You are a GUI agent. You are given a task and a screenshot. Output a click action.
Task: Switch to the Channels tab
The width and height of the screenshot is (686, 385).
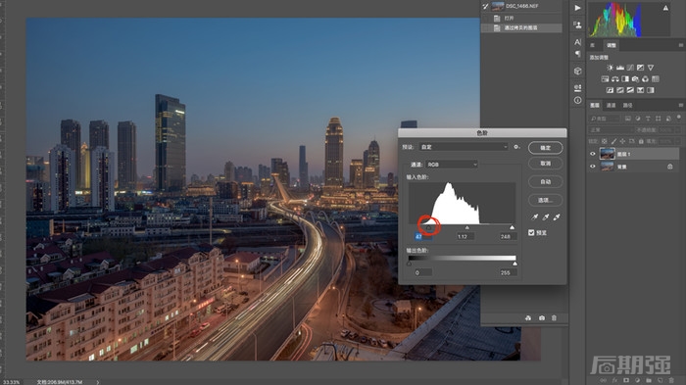click(x=612, y=106)
